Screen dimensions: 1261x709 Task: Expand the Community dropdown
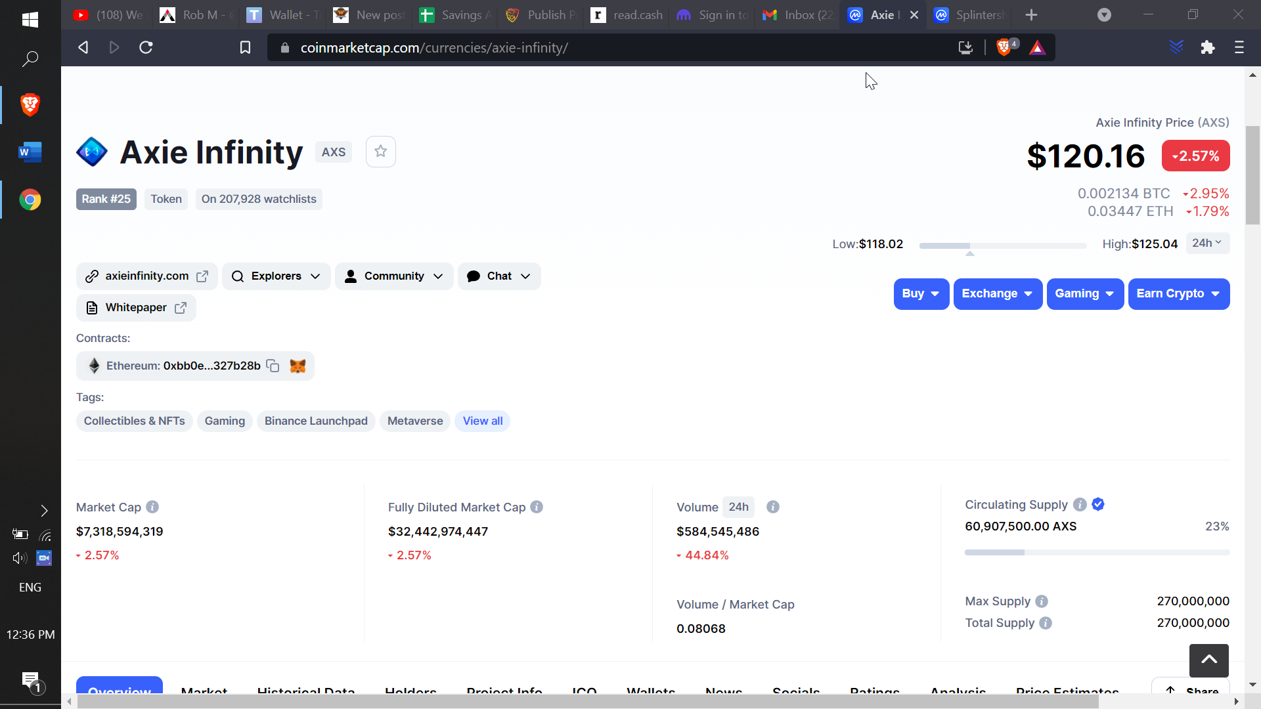(x=394, y=276)
